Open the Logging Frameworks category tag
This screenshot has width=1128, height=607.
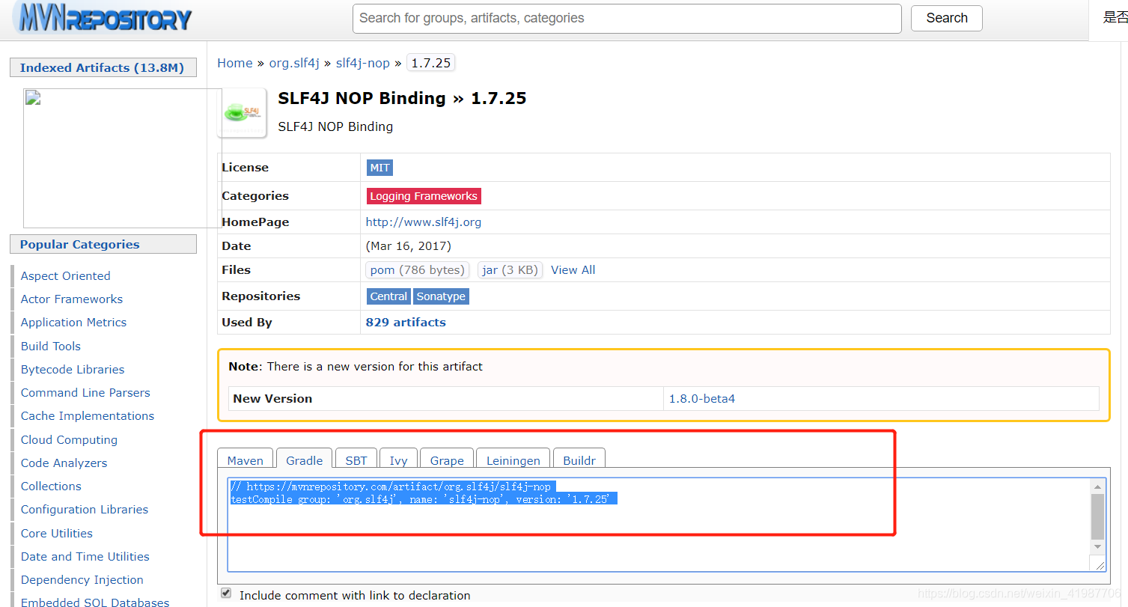423,196
